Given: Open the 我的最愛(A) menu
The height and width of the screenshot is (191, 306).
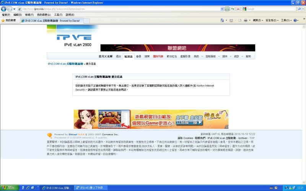Looking at the screenshot, I should (x=44, y=15).
